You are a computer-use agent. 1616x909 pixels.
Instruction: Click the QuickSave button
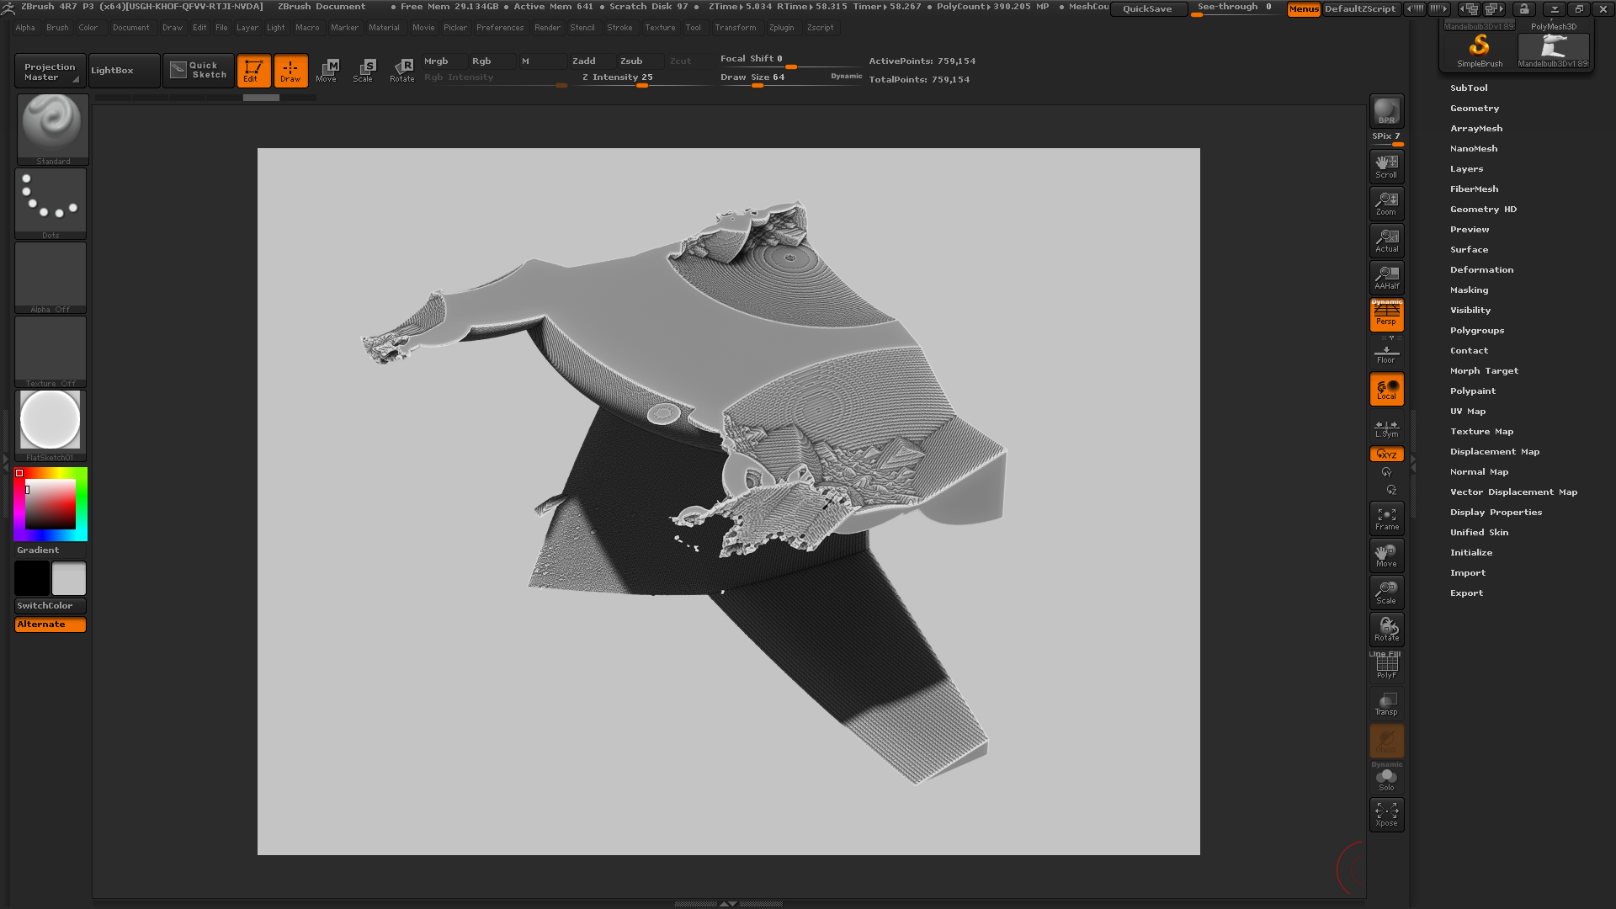(x=1147, y=9)
